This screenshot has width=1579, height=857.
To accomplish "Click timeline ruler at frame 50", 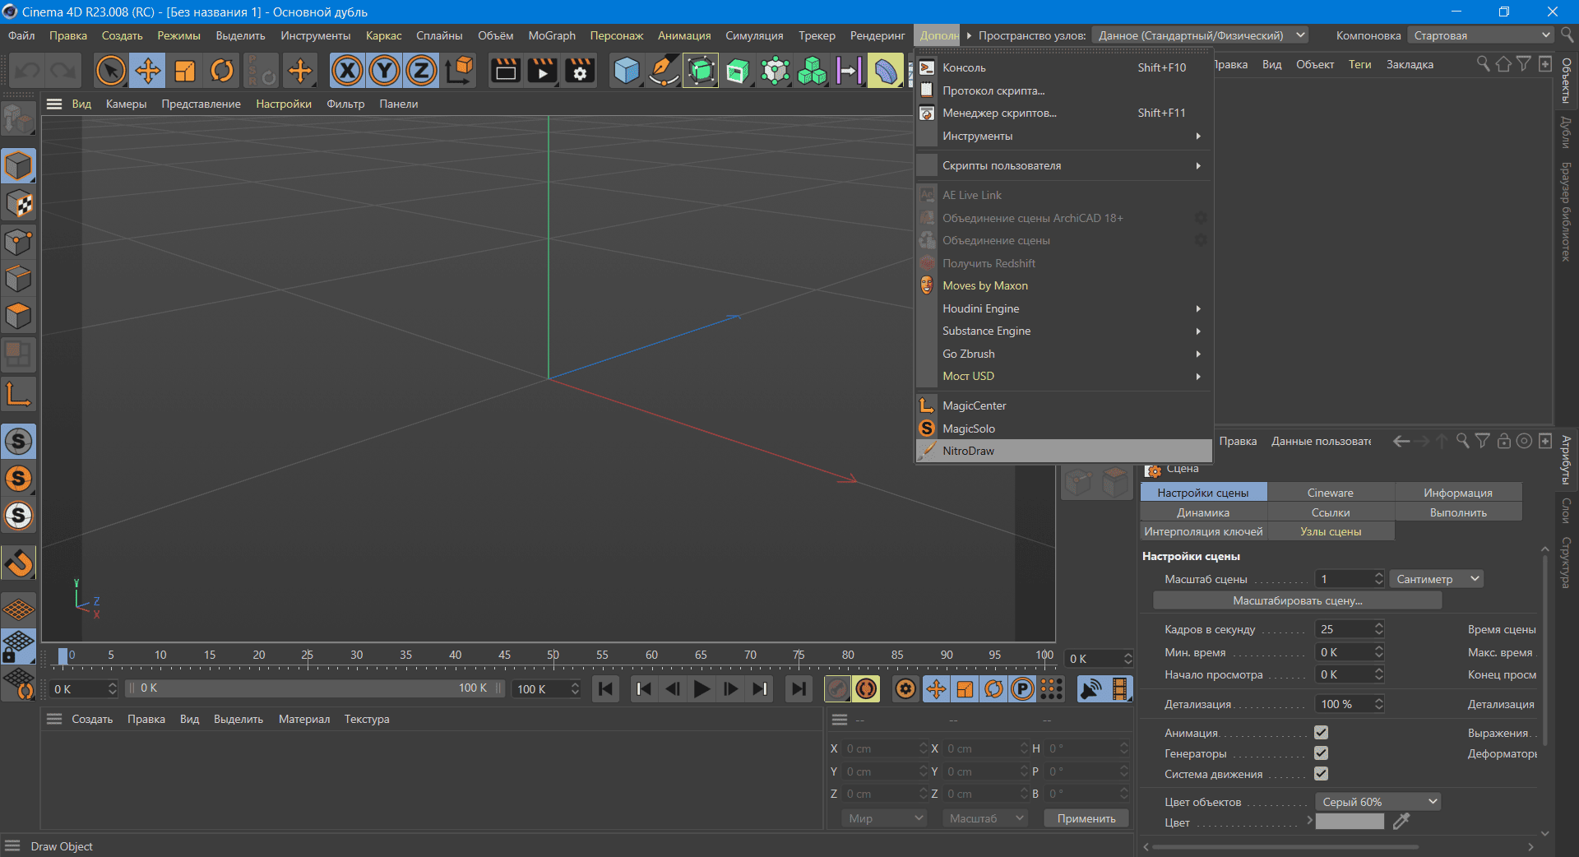I will 553,655.
